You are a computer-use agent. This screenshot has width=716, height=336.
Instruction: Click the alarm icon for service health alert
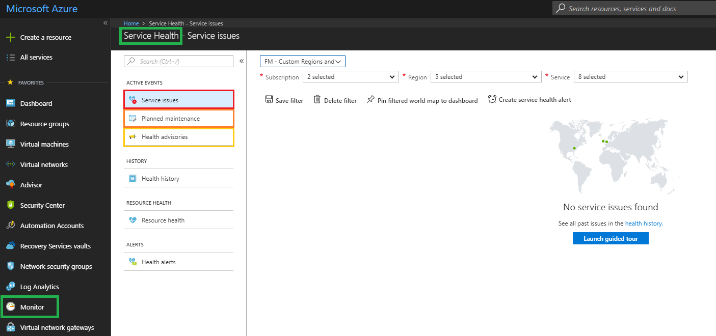pyautogui.click(x=492, y=99)
